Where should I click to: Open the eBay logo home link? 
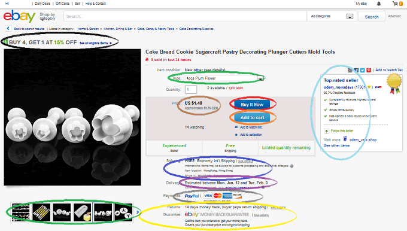coord(19,16)
